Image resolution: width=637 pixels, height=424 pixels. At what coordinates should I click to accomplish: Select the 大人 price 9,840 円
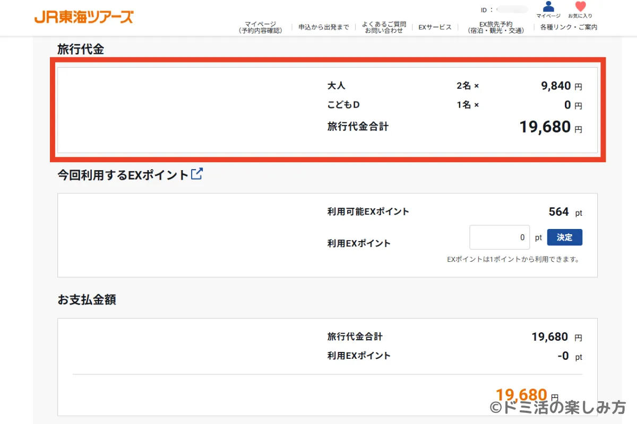pyautogui.click(x=562, y=86)
